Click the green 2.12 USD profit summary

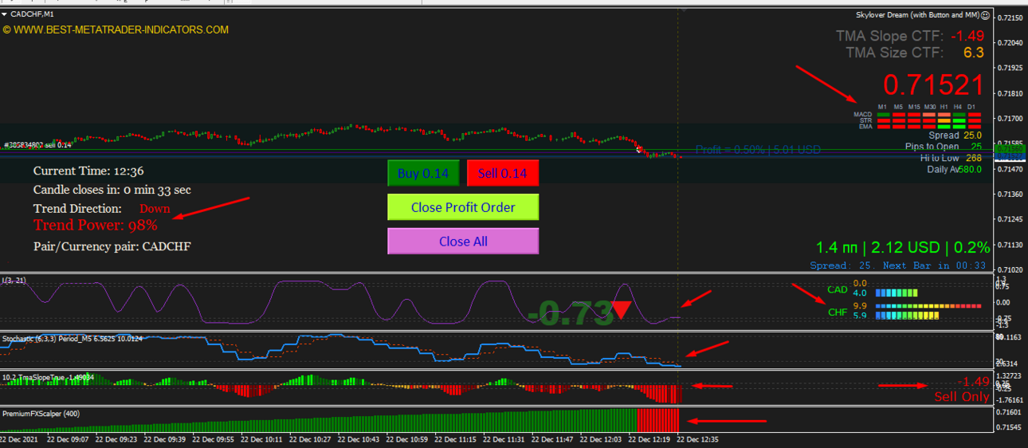pyautogui.click(x=903, y=247)
